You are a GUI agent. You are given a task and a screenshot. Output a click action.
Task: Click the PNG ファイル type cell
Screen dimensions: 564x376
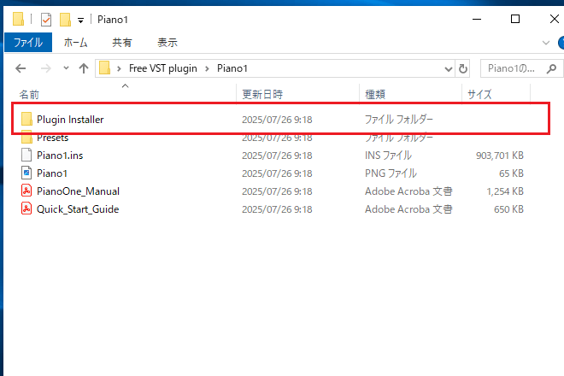click(391, 173)
